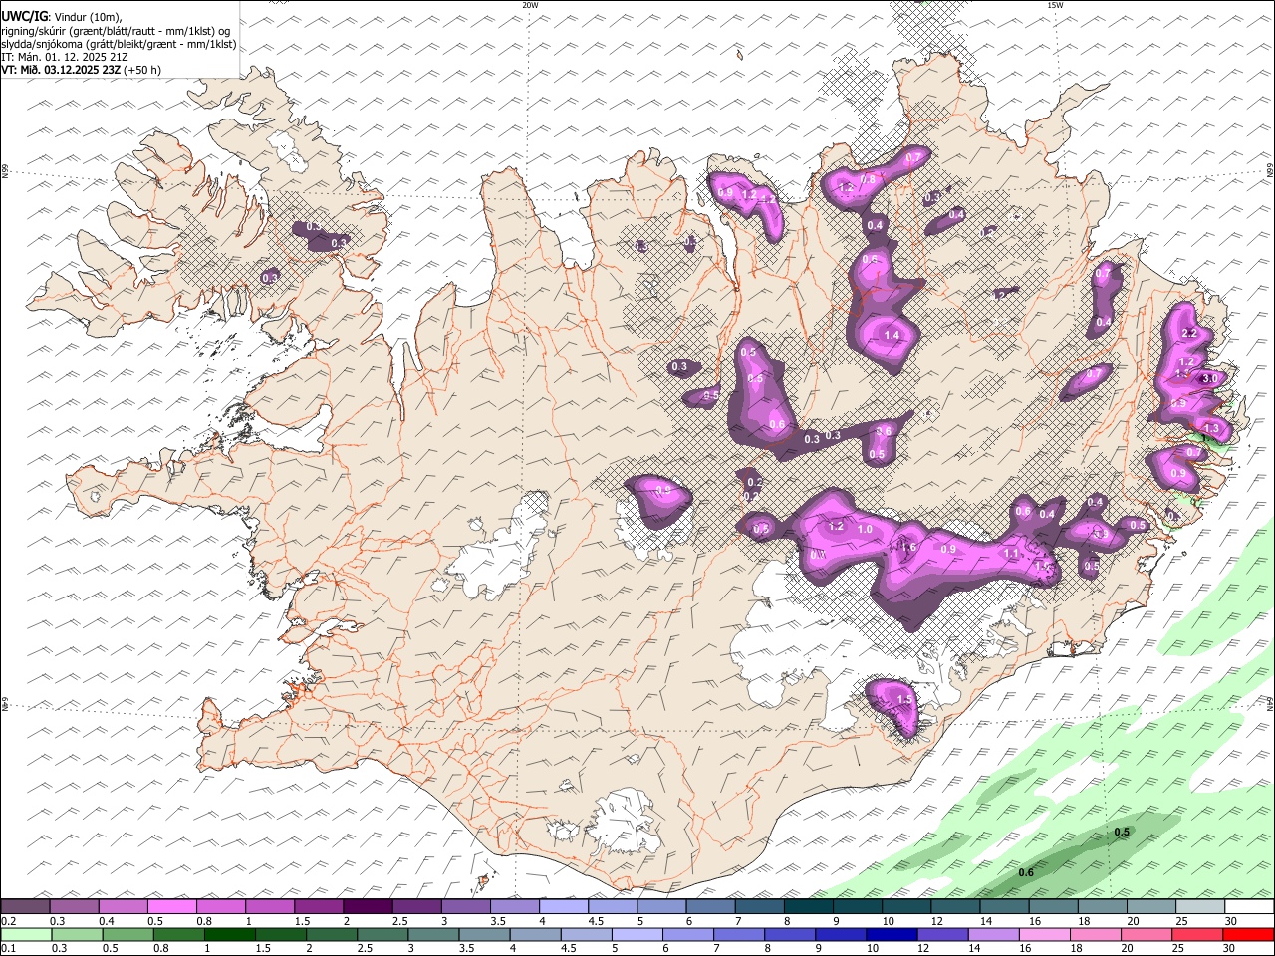Select the 'slydda/snjókoma' description line
The width and height of the screenshot is (1275, 956).
pos(119,44)
